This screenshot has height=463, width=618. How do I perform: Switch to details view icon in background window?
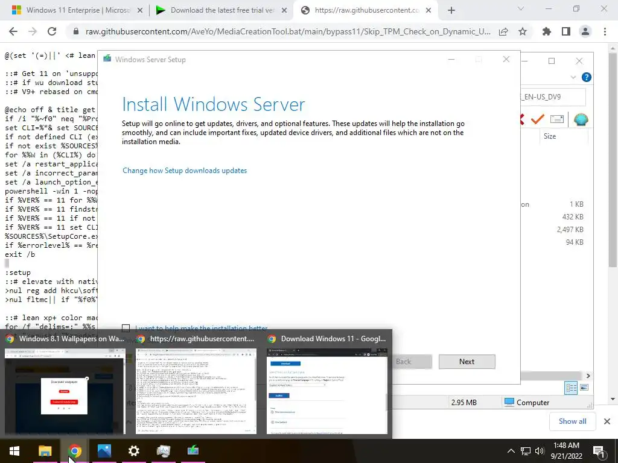tap(571, 388)
